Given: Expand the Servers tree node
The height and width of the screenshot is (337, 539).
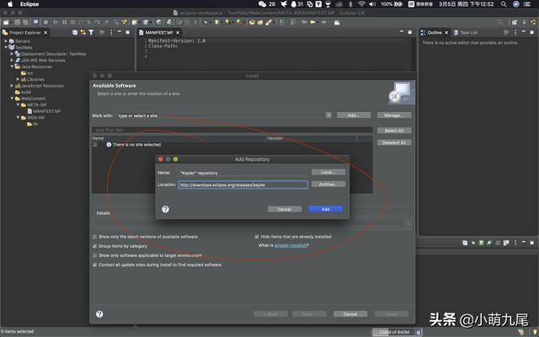Looking at the screenshot, I should (x=6, y=41).
